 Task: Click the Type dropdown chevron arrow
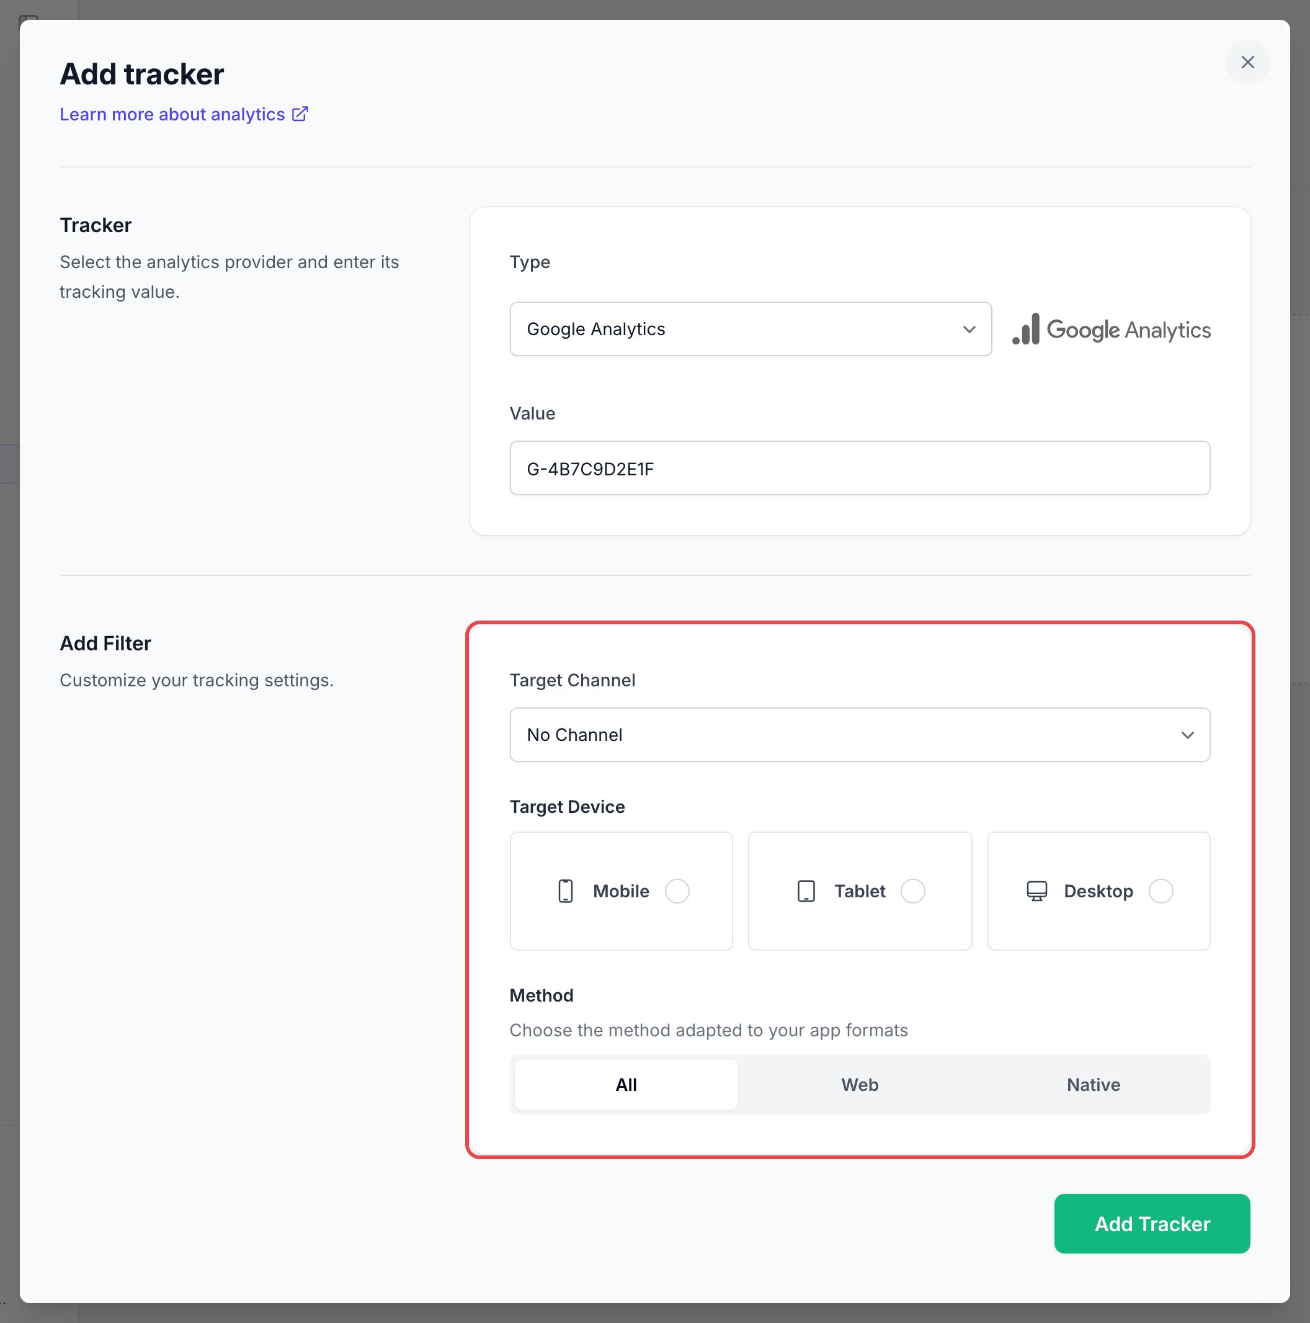pyautogui.click(x=969, y=330)
